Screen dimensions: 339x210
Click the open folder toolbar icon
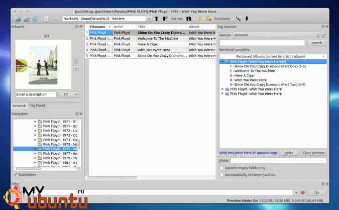click(x=18, y=19)
